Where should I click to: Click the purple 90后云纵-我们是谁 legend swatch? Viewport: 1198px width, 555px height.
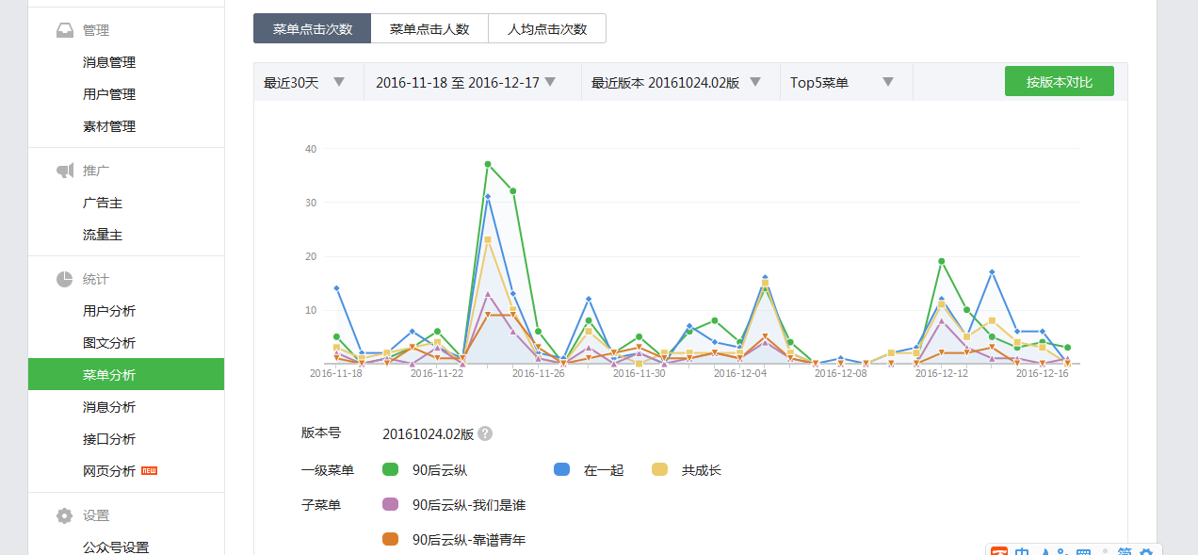(391, 504)
